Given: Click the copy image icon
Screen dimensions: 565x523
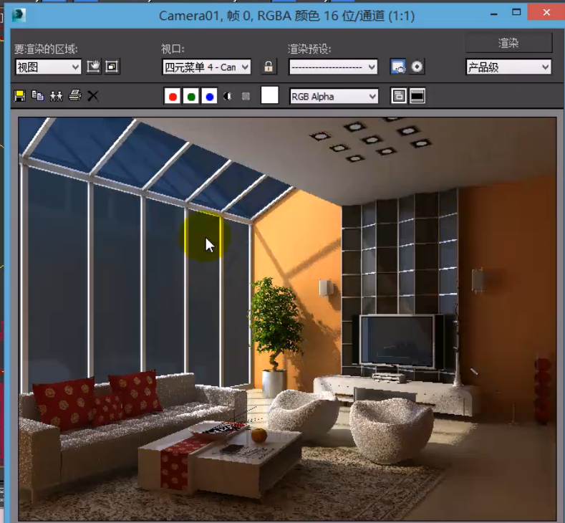Looking at the screenshot, I should click(37, 96).
